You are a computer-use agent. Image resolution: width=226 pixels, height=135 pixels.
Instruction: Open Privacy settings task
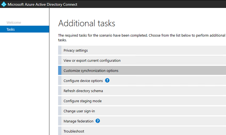pyautogui.click(x=142, y=50)
